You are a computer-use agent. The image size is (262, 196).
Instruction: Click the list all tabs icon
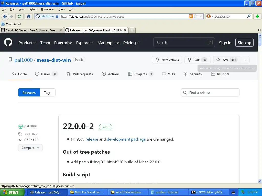pyautogui.click(x=259, y=30)
